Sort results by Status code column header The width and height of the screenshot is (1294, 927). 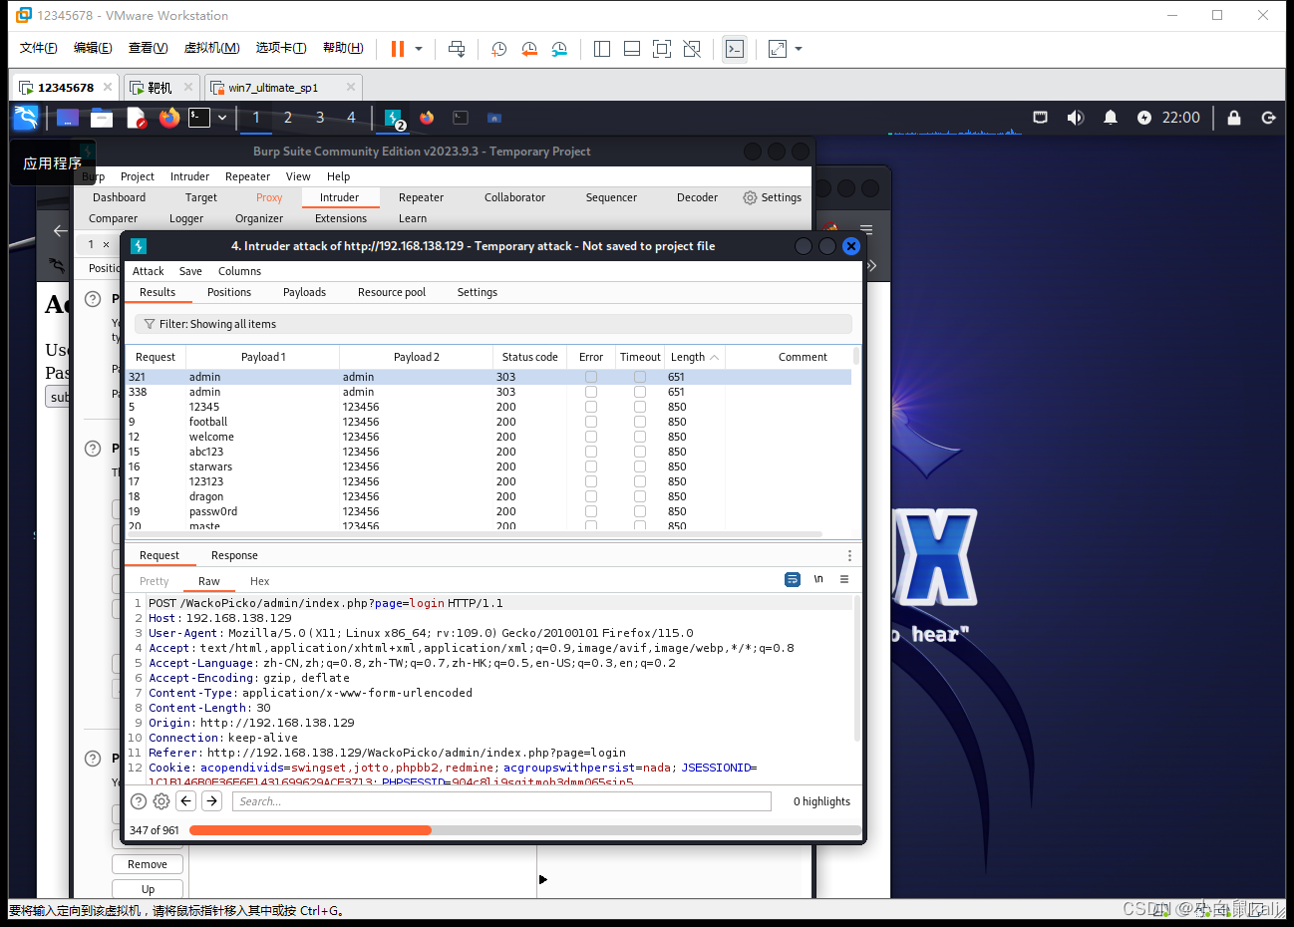pyautogui.click(x=529, y=357)
